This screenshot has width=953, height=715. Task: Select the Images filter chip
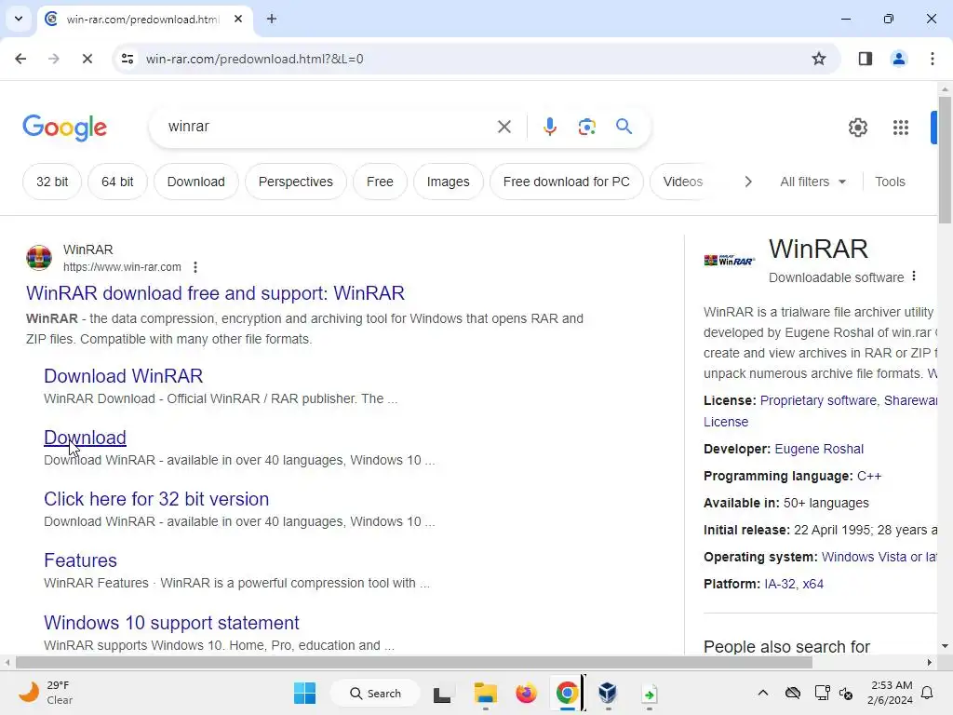(448, 182)
